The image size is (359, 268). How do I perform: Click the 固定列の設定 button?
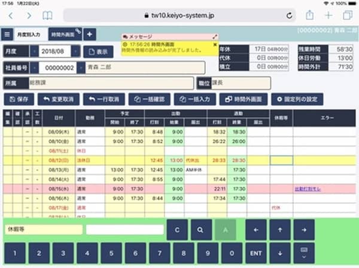pos(296,99)
